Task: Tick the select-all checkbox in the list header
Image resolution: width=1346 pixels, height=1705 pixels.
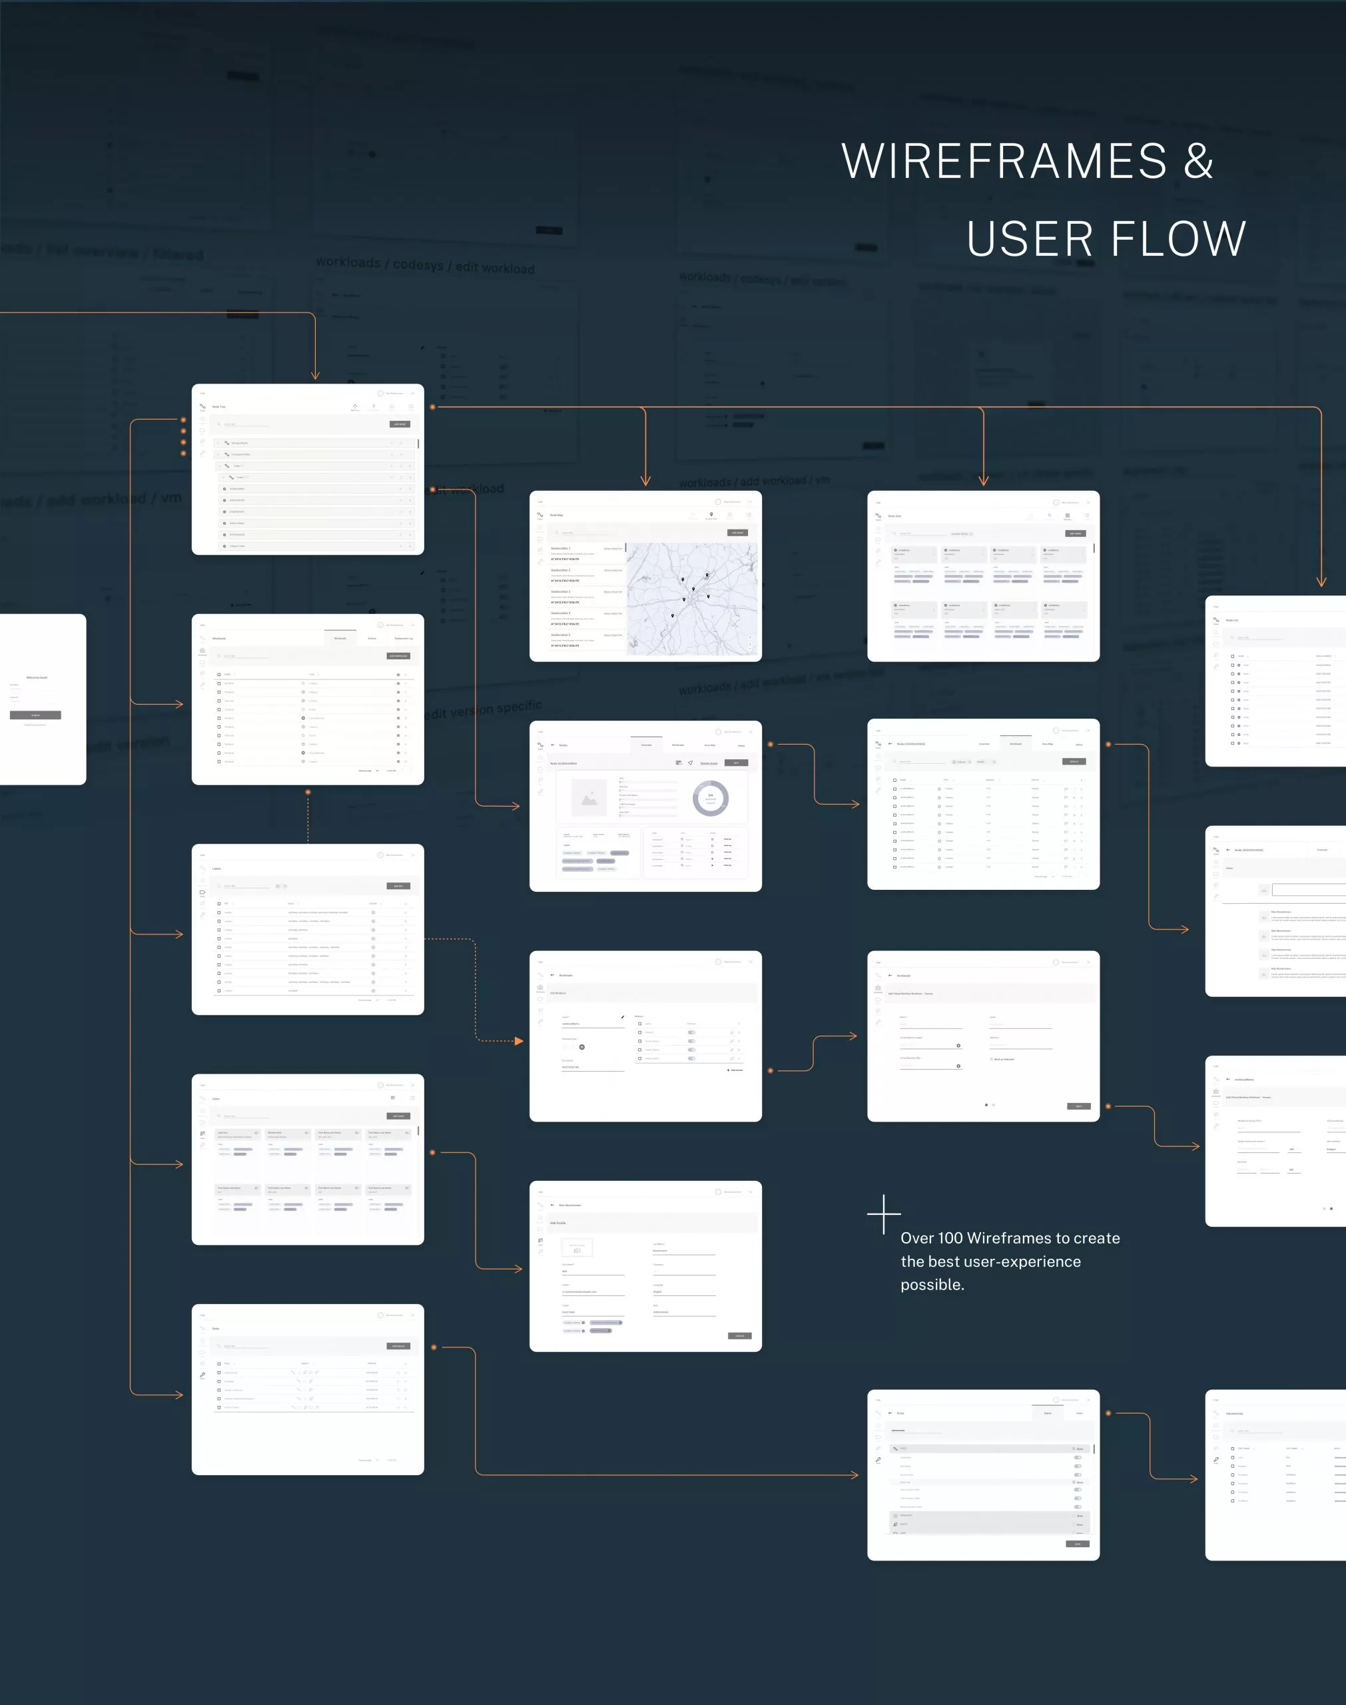Action: pos(1233,656)
